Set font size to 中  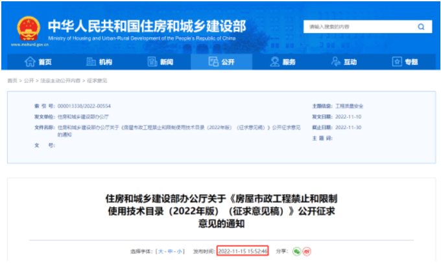point(170,251)
